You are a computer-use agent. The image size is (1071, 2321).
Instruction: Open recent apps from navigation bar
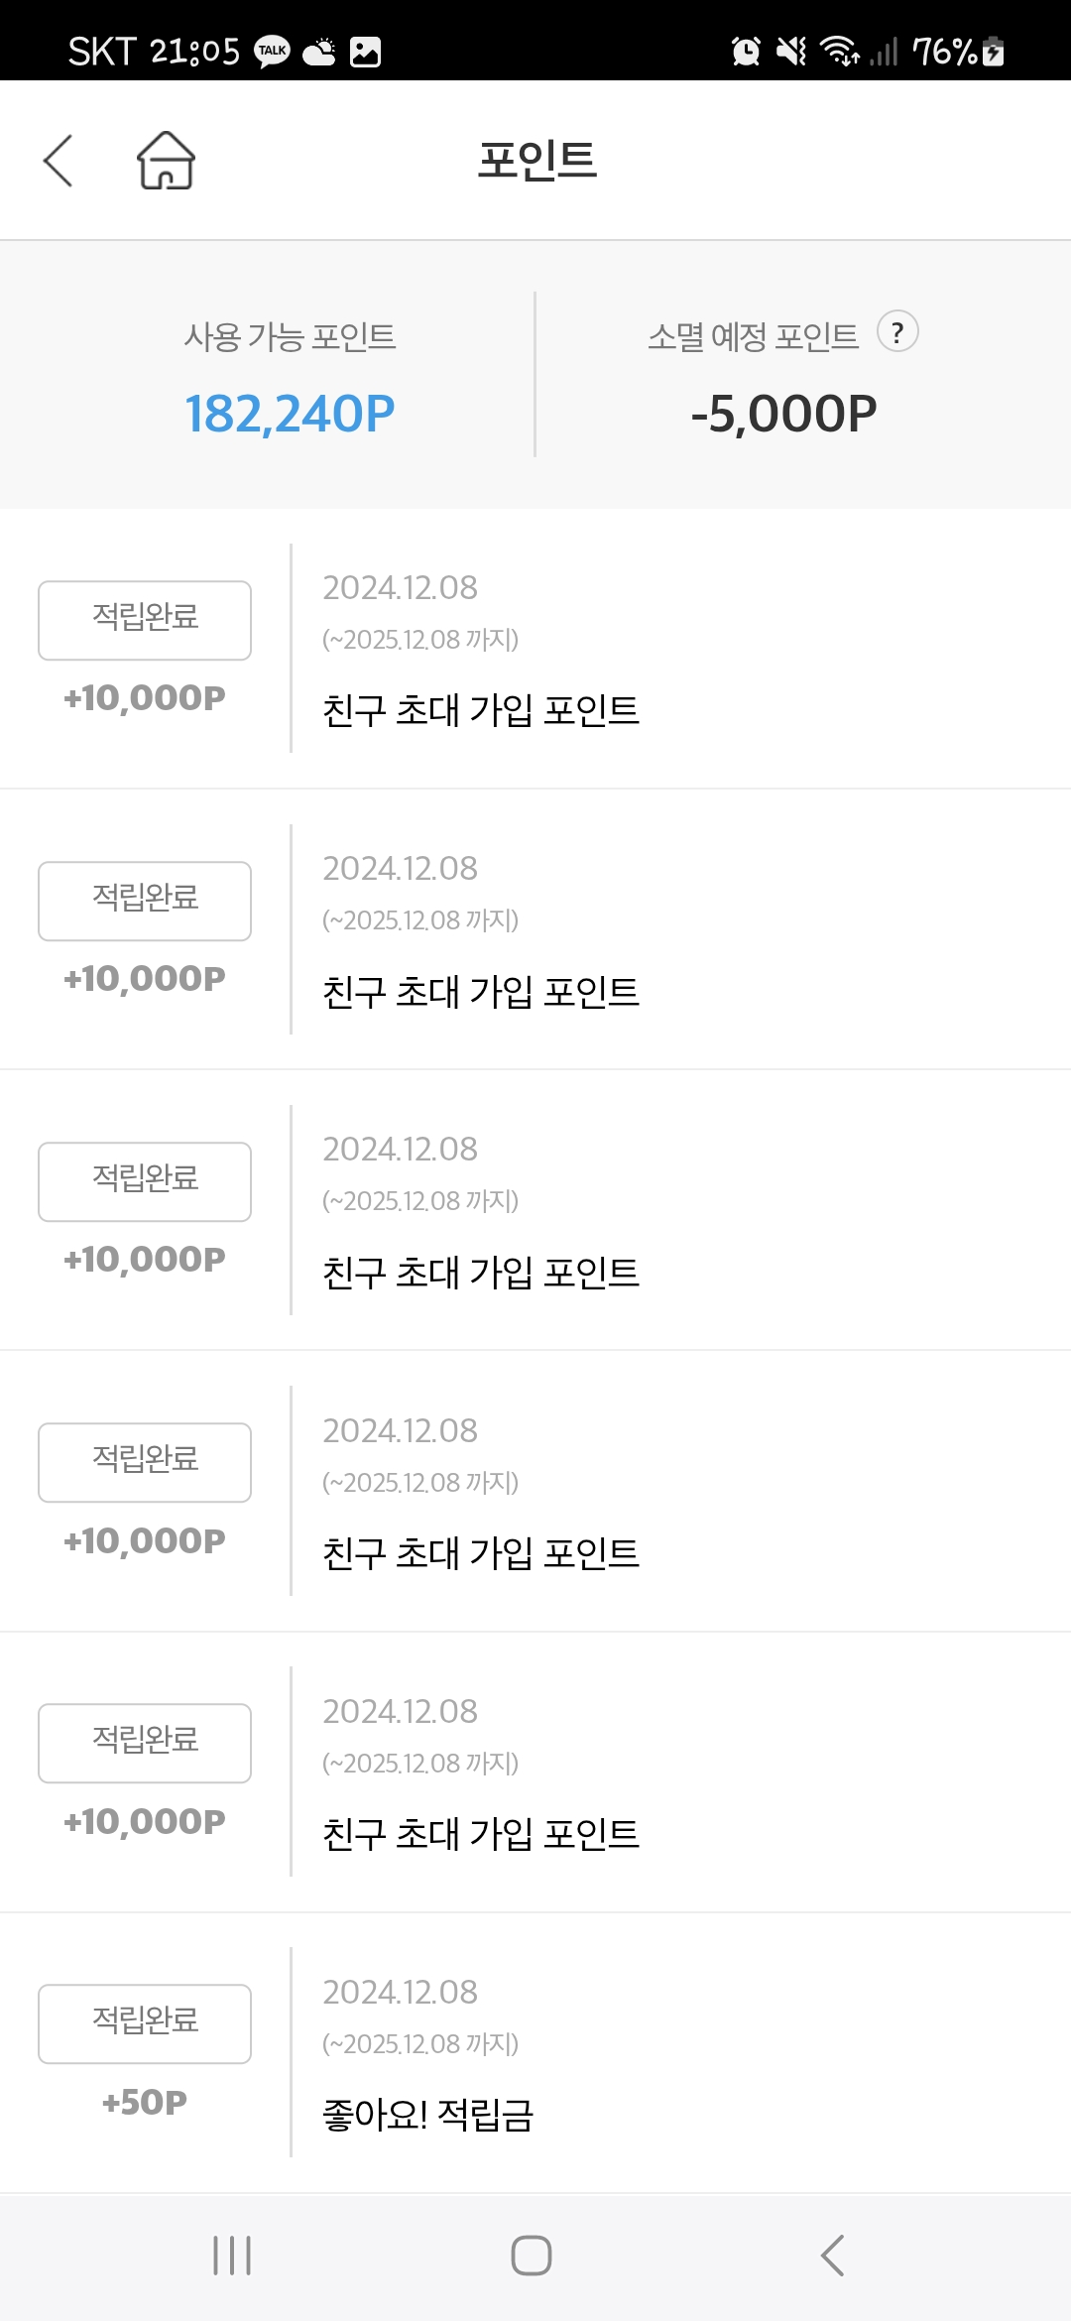pos(232,2255)
